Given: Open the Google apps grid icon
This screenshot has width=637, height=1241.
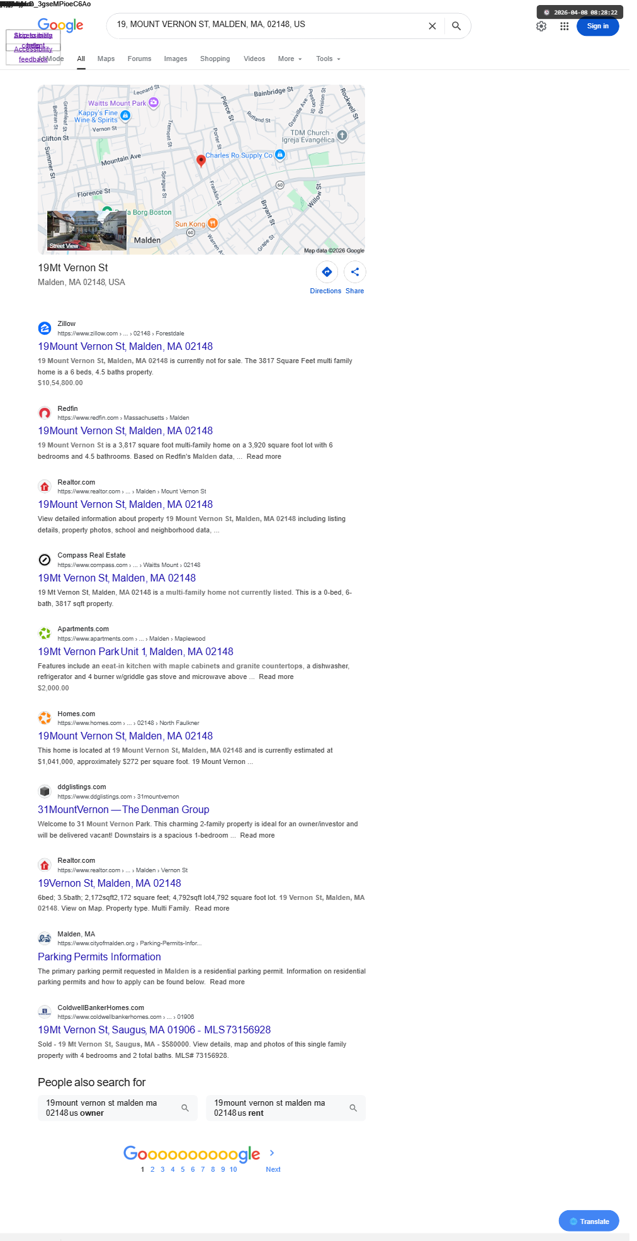Looking at the screenshot, I should [x=565, y=26].
